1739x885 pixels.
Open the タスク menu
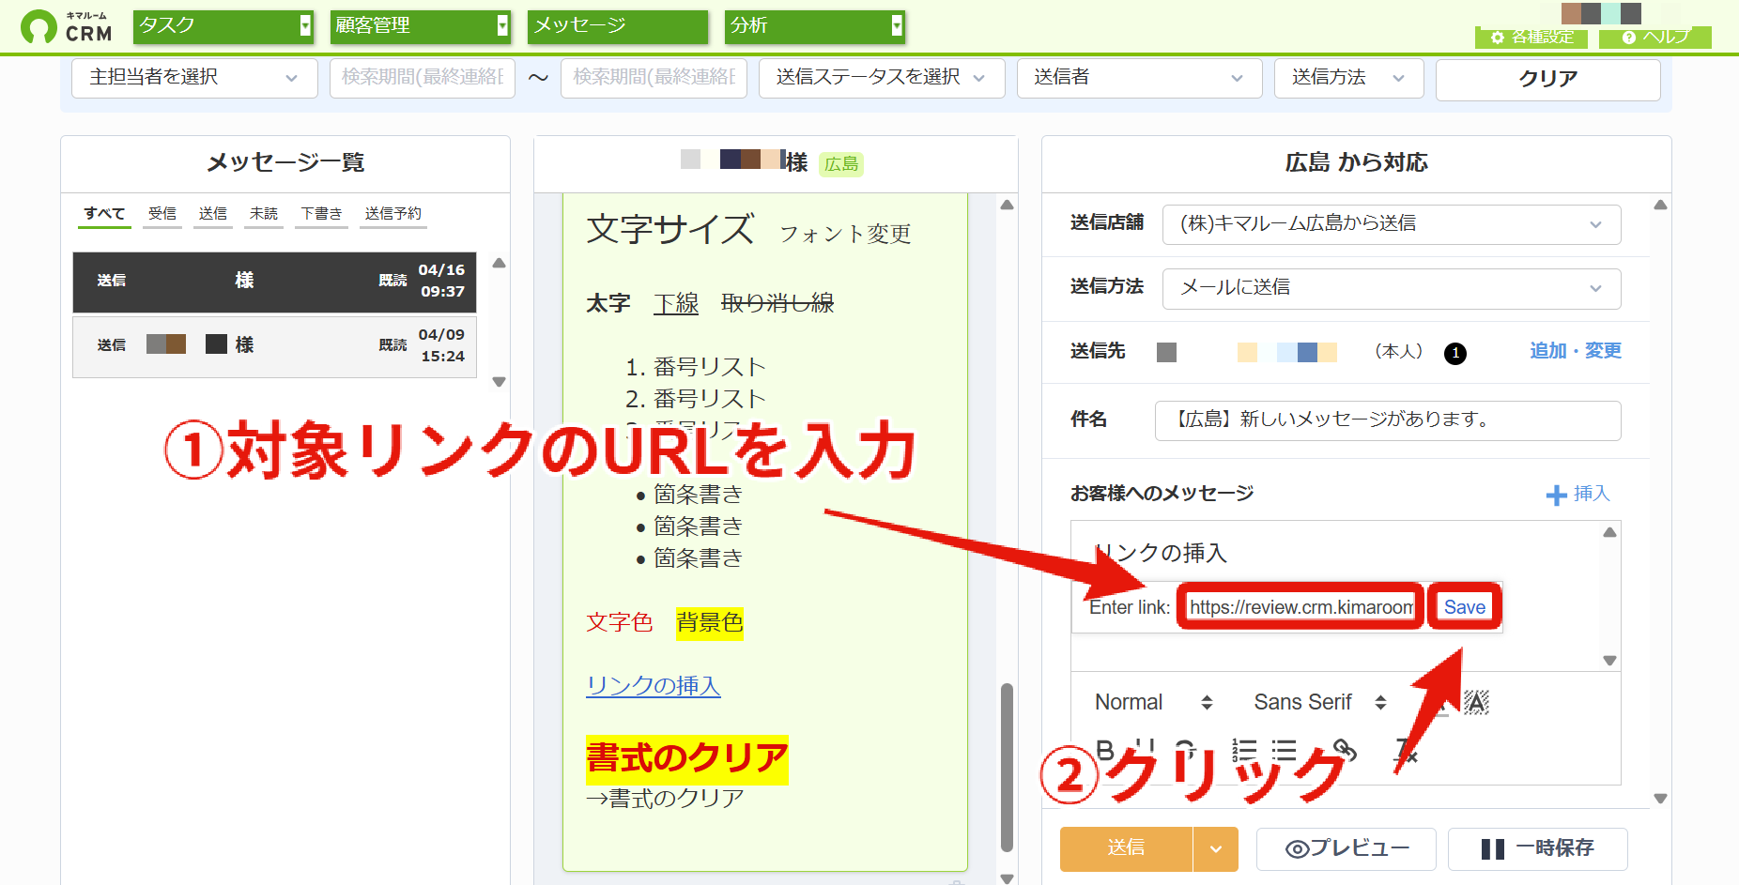[x=223, y=26]
